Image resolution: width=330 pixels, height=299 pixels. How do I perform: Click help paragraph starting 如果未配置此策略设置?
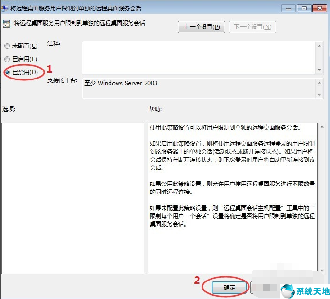(232, 216)
